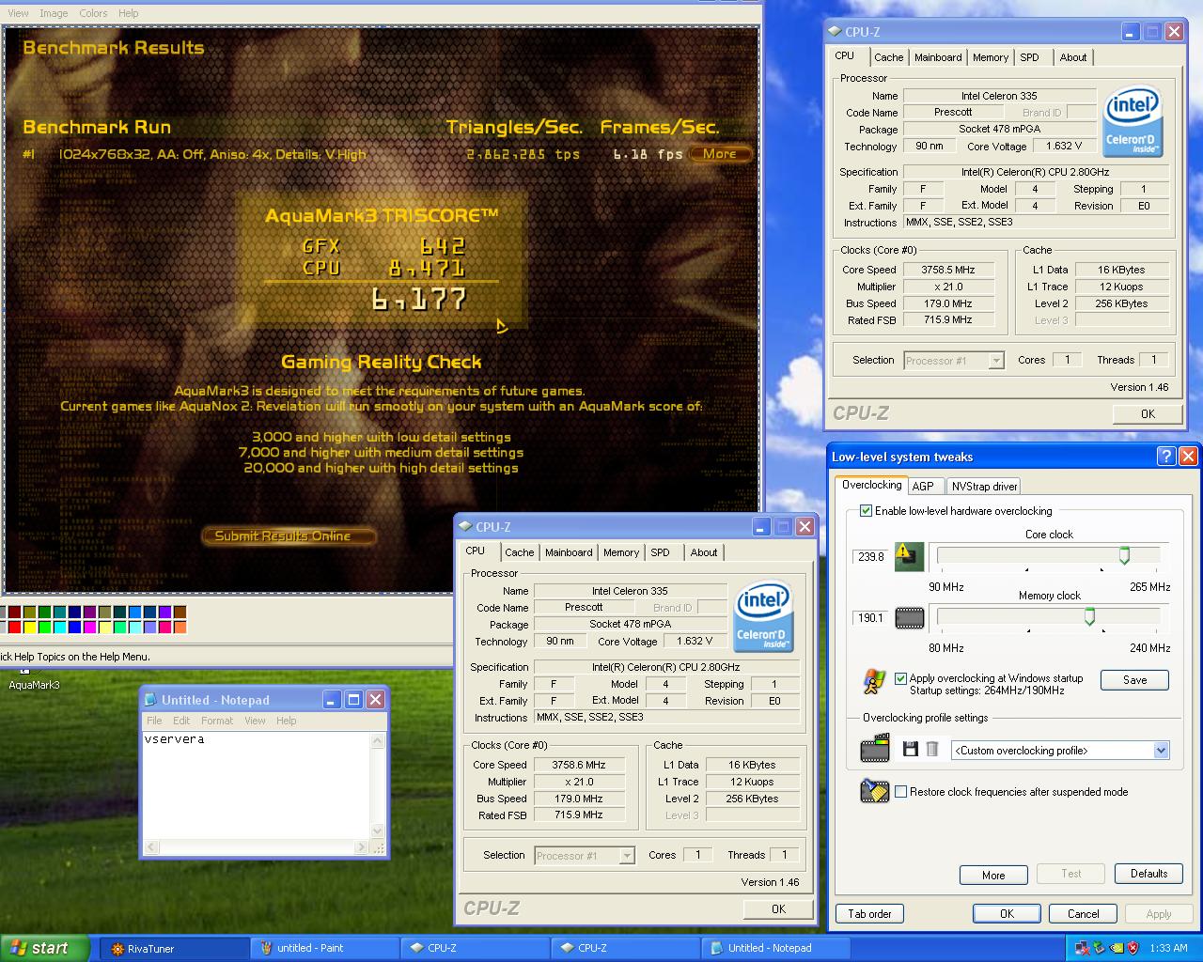Open Processor selection dropdown in lower CPU-Z
Image resolution: width=1203 pixels, height=962 pixels.
(627, 856)
